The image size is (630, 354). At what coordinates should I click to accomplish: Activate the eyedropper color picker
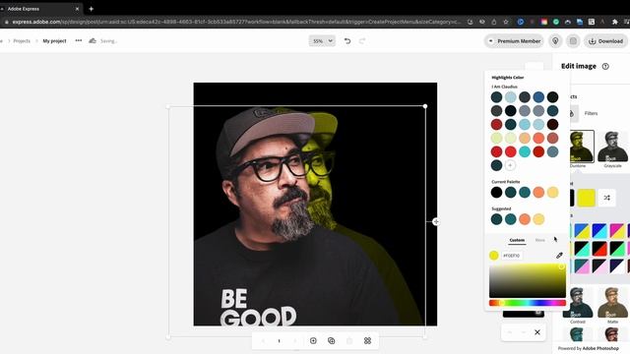pyautogui.click(x=559, y=256)
